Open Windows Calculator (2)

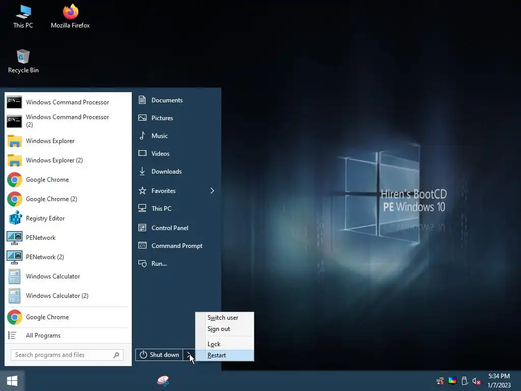[x=68, y=296]
